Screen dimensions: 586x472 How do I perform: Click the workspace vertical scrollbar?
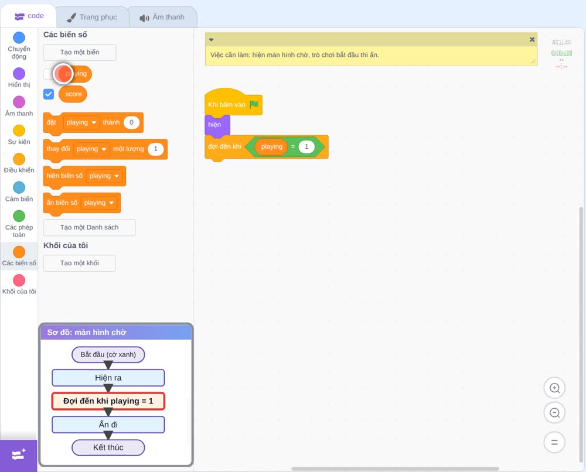581,334
